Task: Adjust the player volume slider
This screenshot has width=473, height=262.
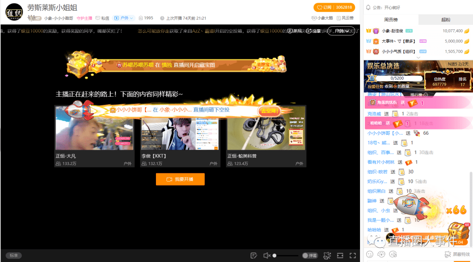Action: [285, 256]
